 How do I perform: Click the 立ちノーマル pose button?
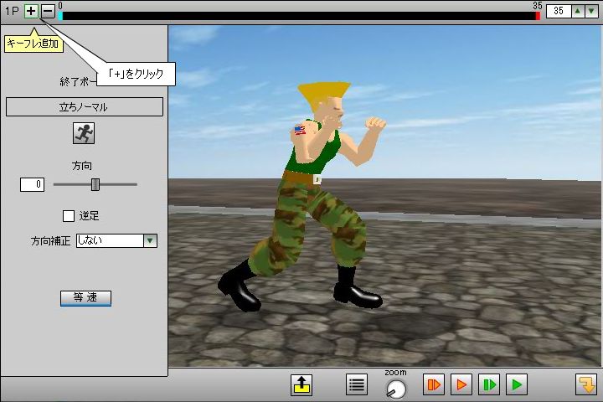85,106
